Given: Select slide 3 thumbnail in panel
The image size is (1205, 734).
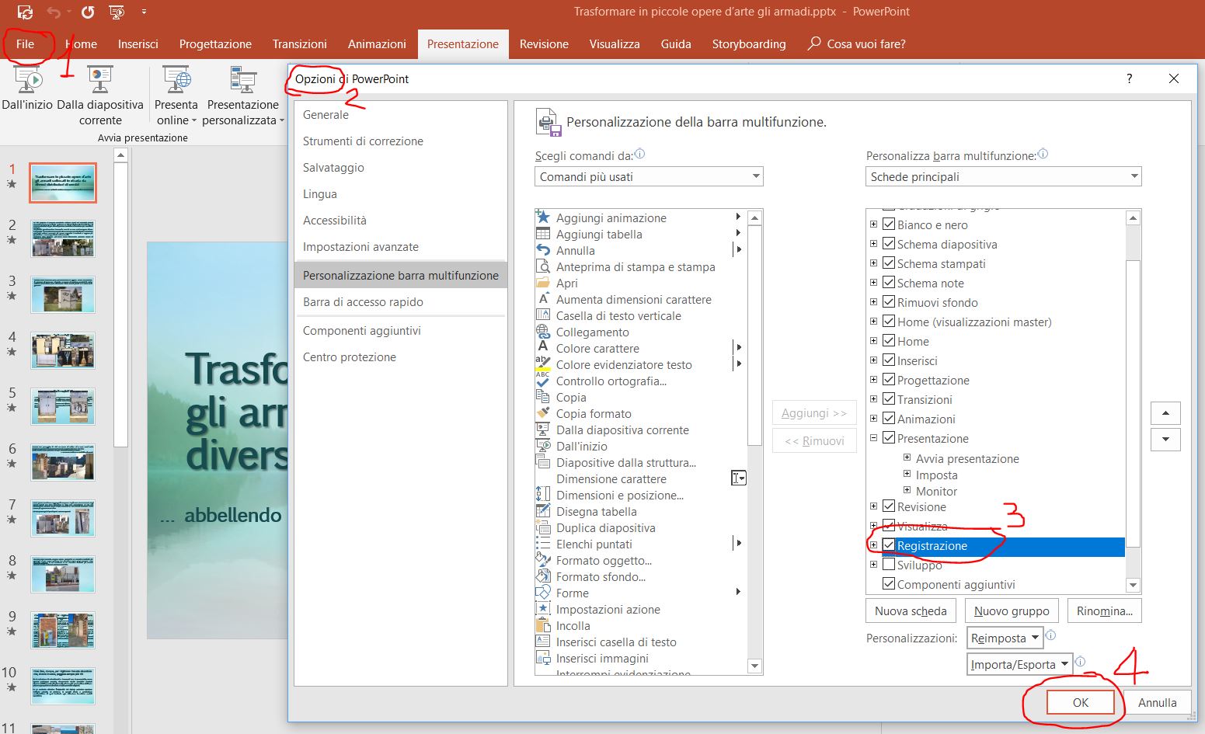Looking at the screenshot, I should click(63, 295).
